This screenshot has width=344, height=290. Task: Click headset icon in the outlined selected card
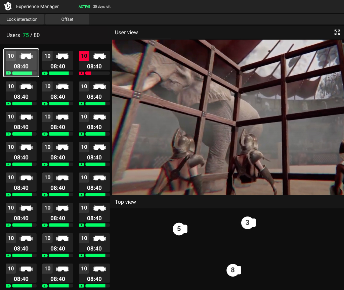point(26,56)
